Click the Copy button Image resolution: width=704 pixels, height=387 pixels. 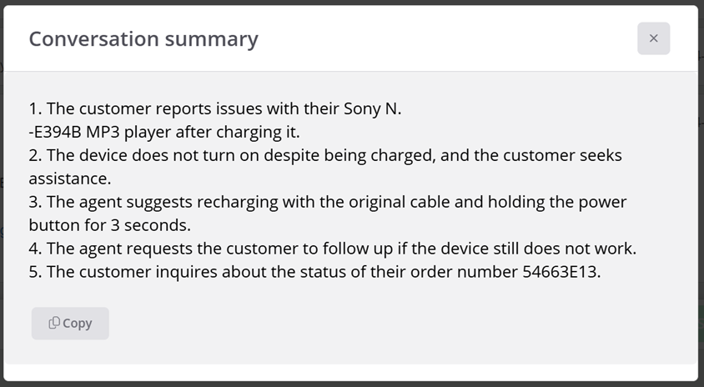[x=70, y=324]
